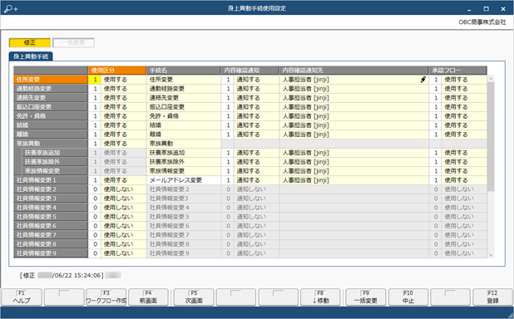Click the vertical scrollbar thumb of the table
Viewport: 514px width, 319px height.
[491, 136]
